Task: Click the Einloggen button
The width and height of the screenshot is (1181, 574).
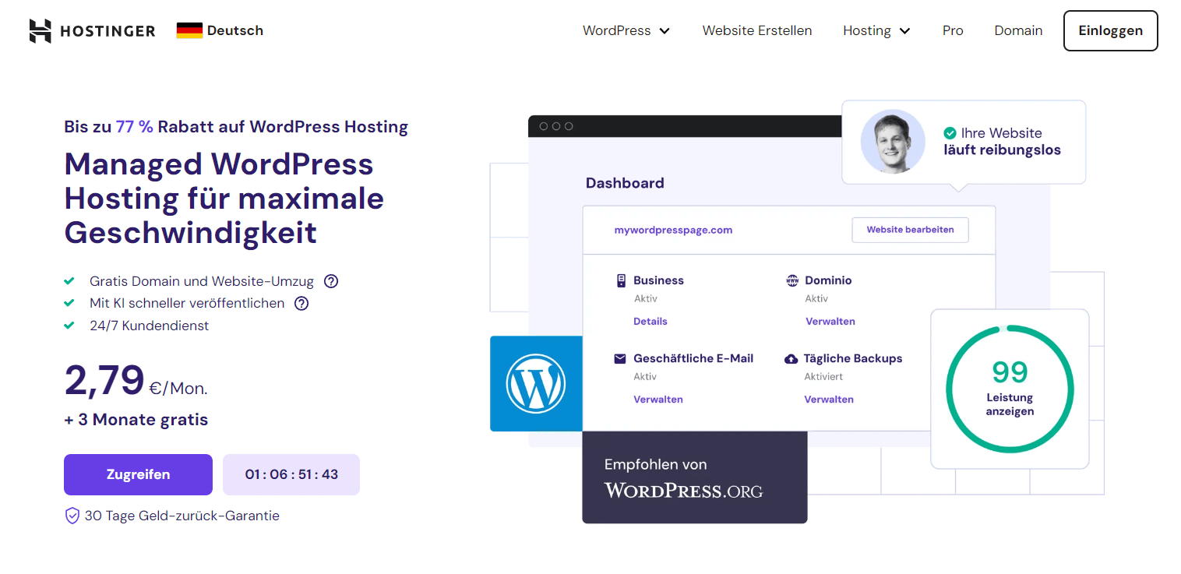Action: coord(1111,31)
